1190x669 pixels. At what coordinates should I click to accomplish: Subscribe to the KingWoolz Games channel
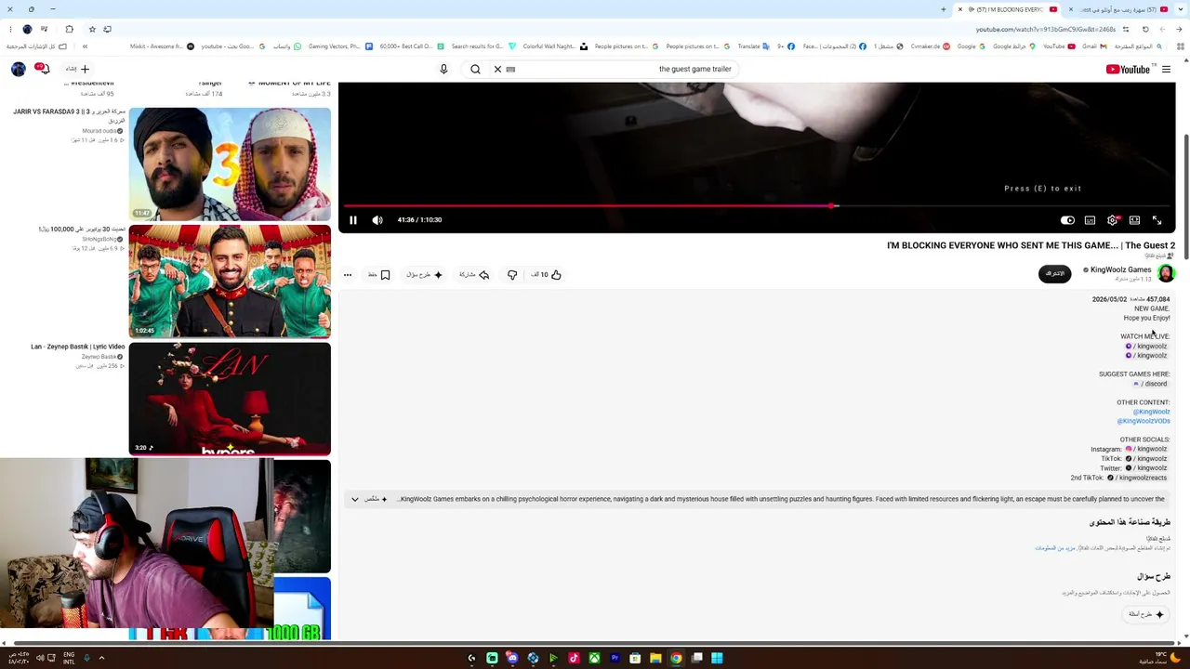pos(1054,273)
